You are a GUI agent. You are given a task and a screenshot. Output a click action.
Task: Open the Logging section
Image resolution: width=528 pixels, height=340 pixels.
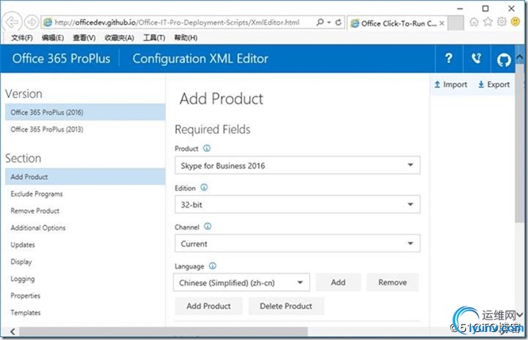[x=85, y=279]
